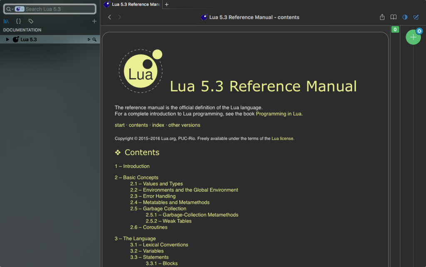
Task: Go to 2.3 – Error Handling
Action: [153, 196]
